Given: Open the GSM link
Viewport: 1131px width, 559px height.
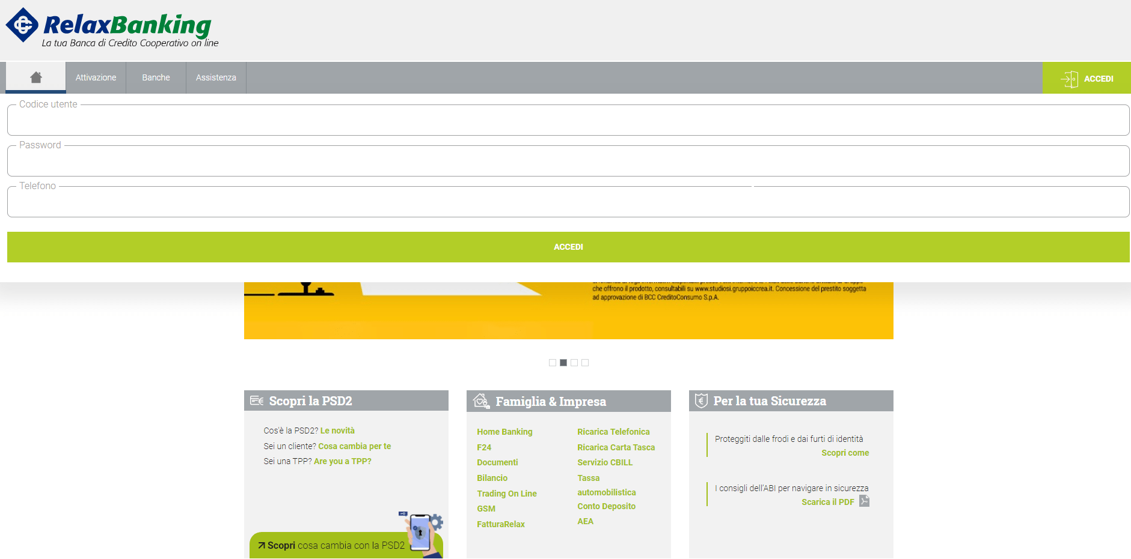Looking at the screenshot, I should tap(486, 509).
